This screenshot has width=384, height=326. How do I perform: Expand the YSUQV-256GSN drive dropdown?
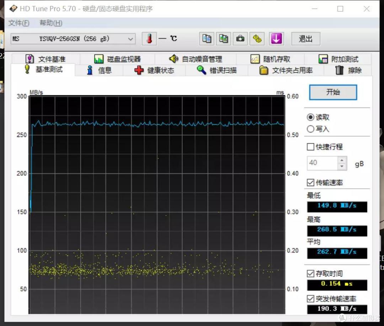(73, 39)
